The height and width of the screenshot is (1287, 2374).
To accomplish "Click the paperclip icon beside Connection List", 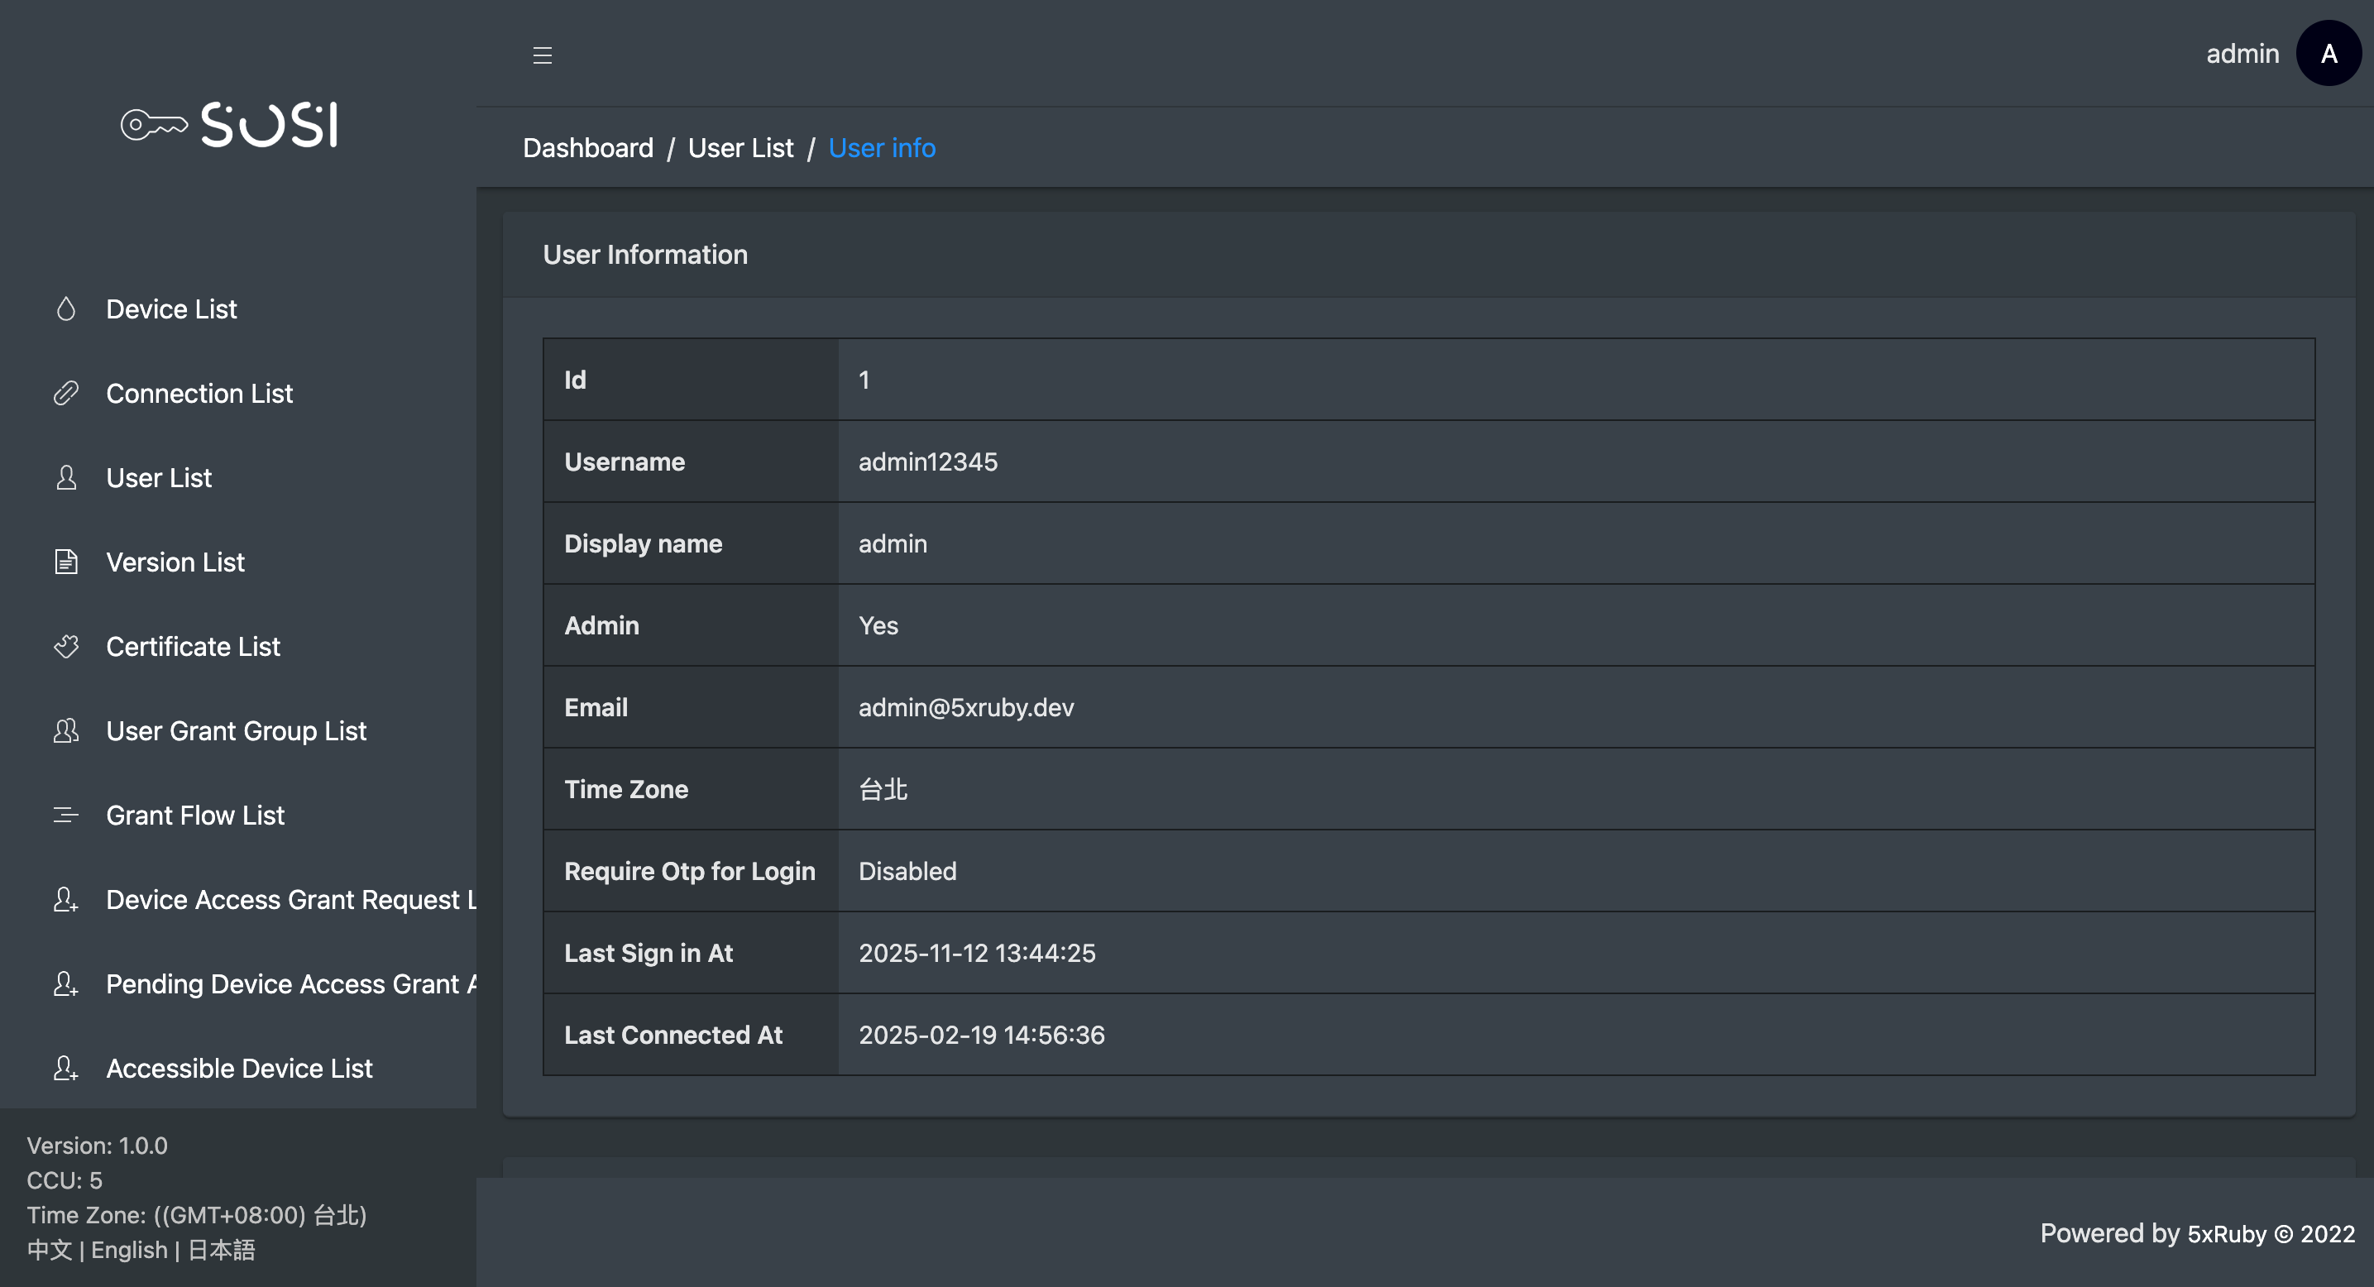I will 65,394.
